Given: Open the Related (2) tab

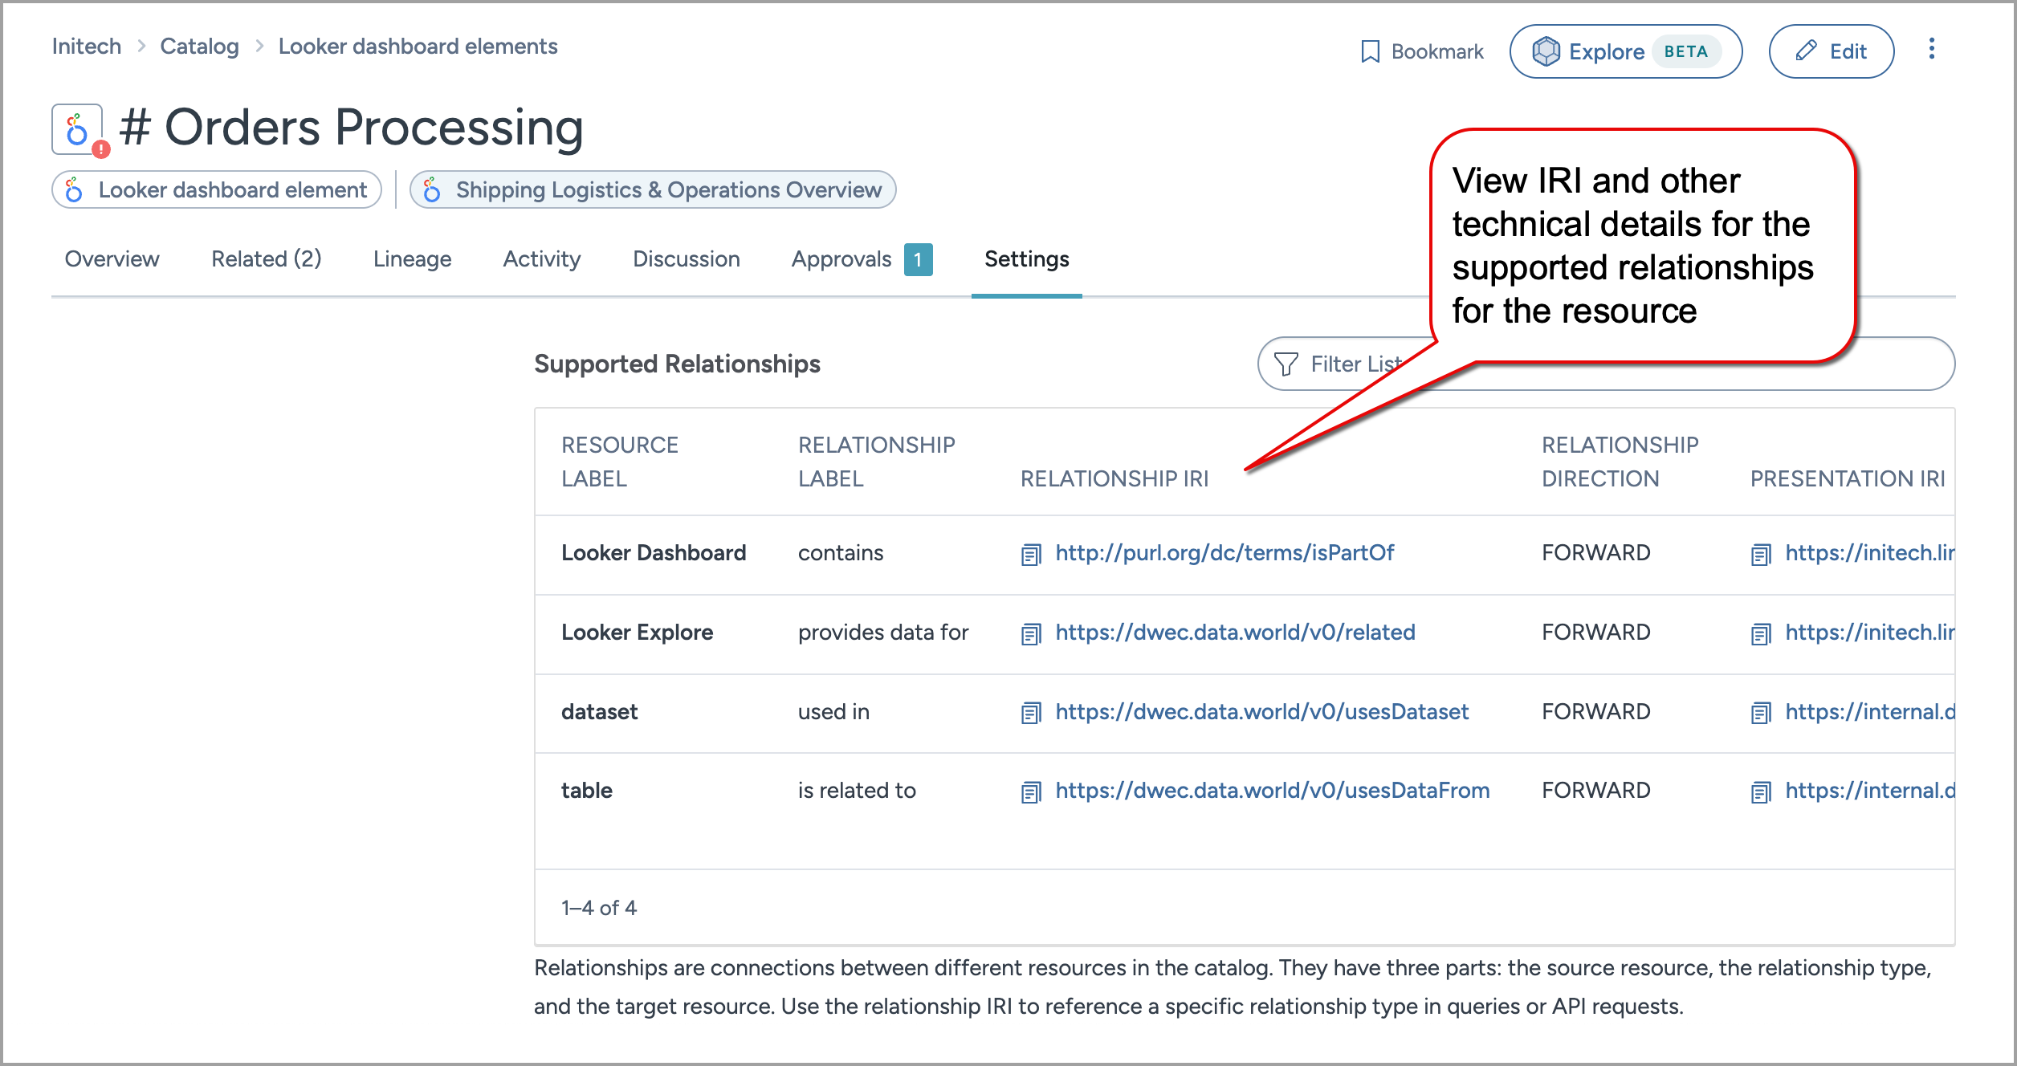Looking at the screenshot, I should [266, 259].
